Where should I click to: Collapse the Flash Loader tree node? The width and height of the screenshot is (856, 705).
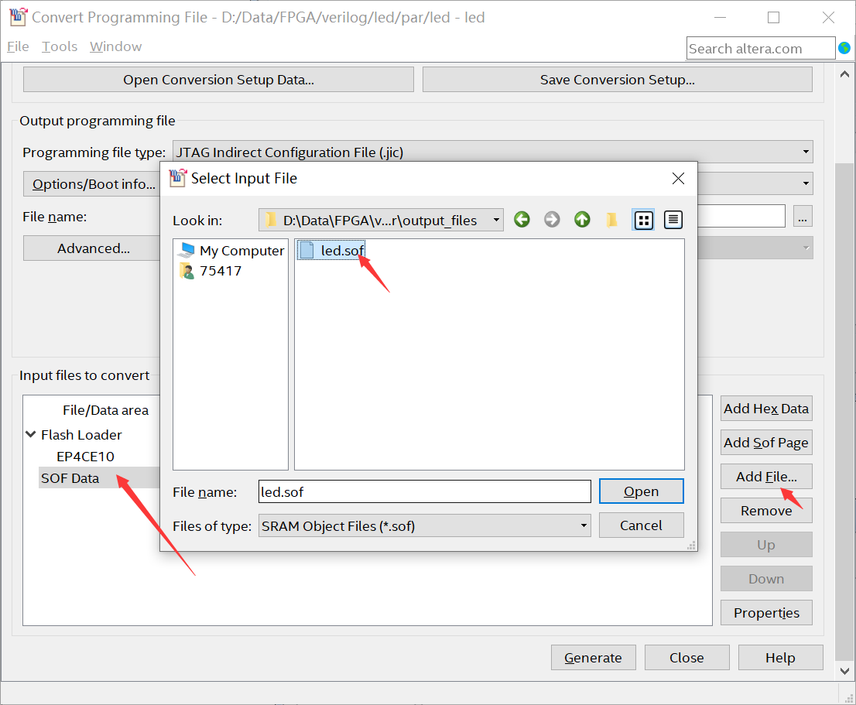pos(31,434)
